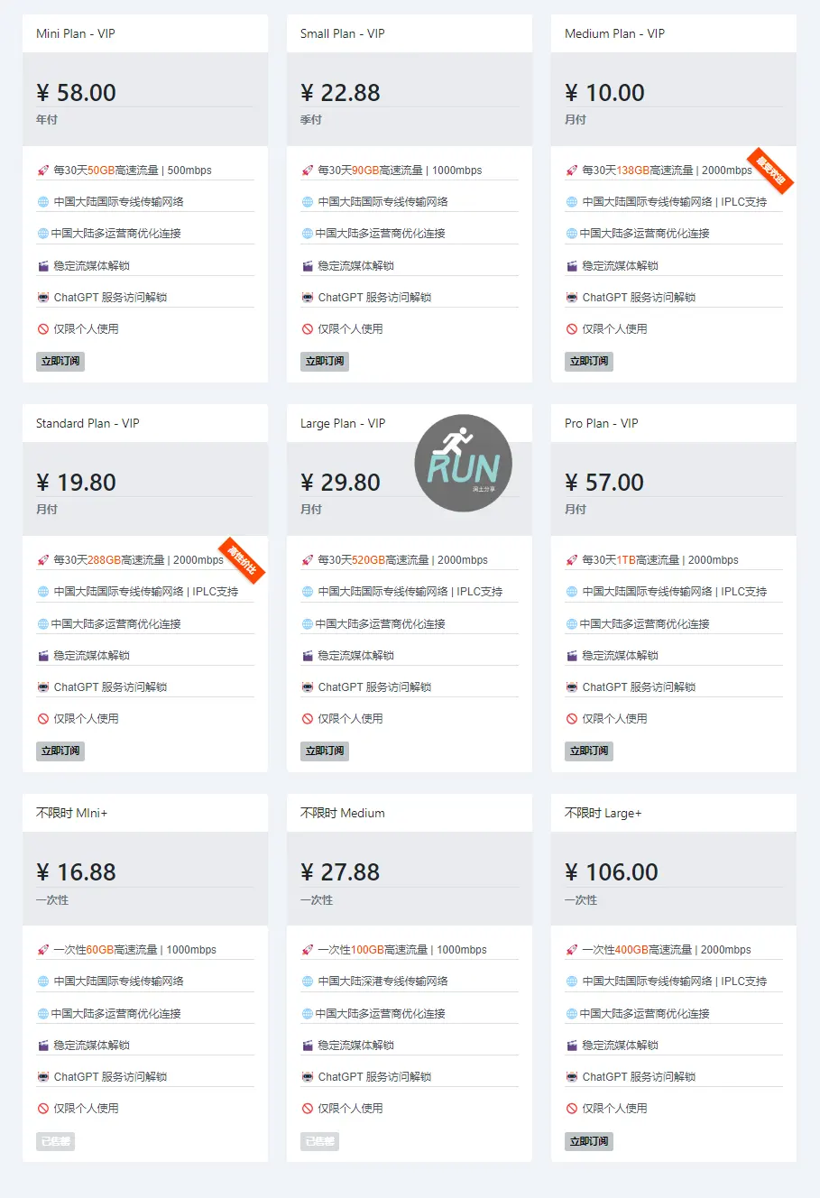Viewport: 820px width, 1198px height.
Task: Click the prohibition icon in Standard Plan card
Action: 42,719
